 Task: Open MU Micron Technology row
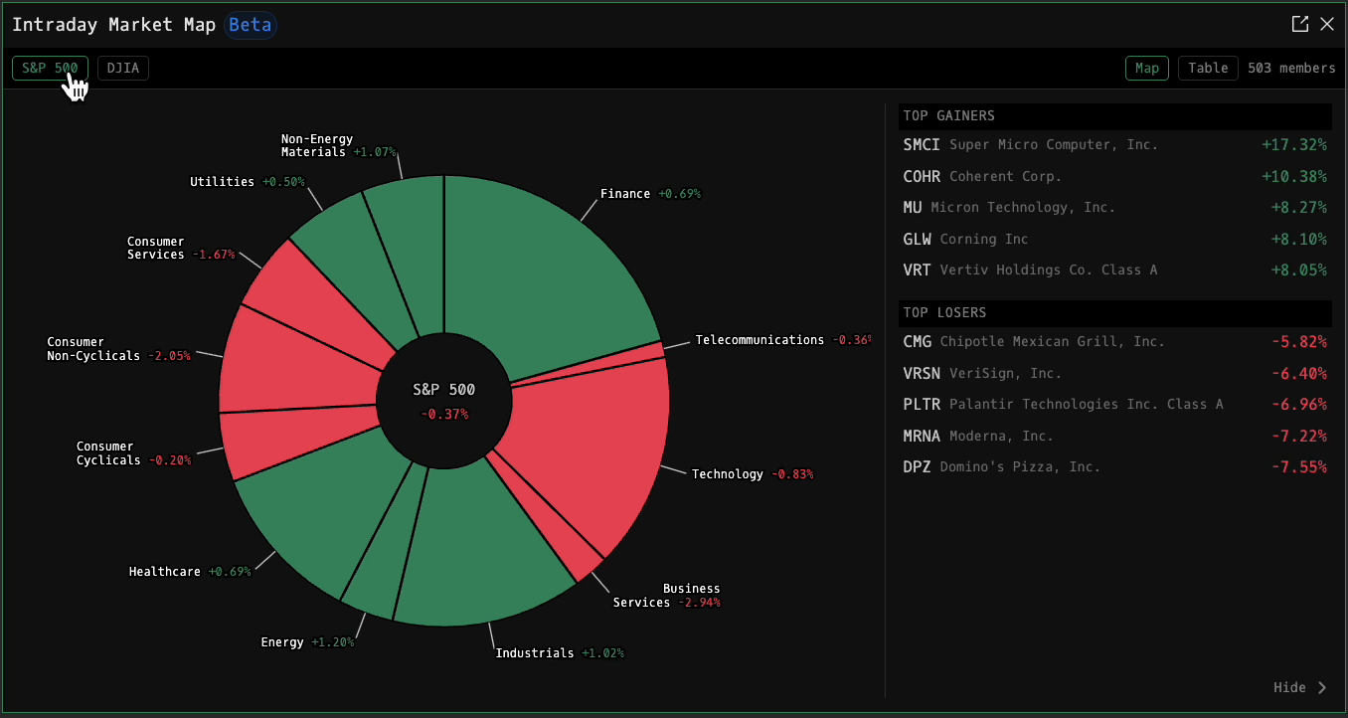[x=1115, y=207]
